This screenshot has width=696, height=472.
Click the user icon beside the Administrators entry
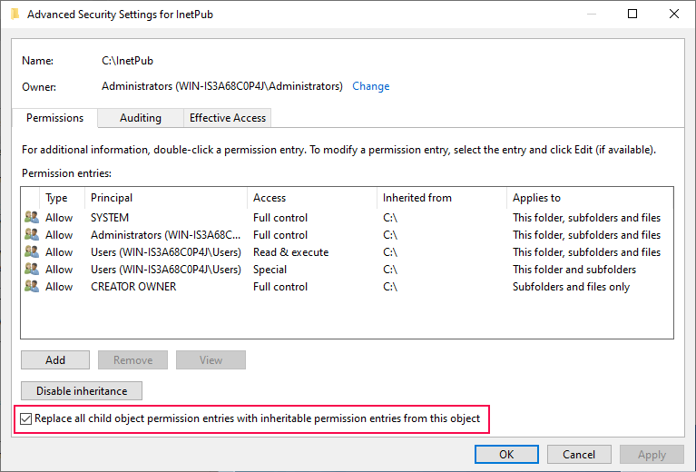[32, 235]
